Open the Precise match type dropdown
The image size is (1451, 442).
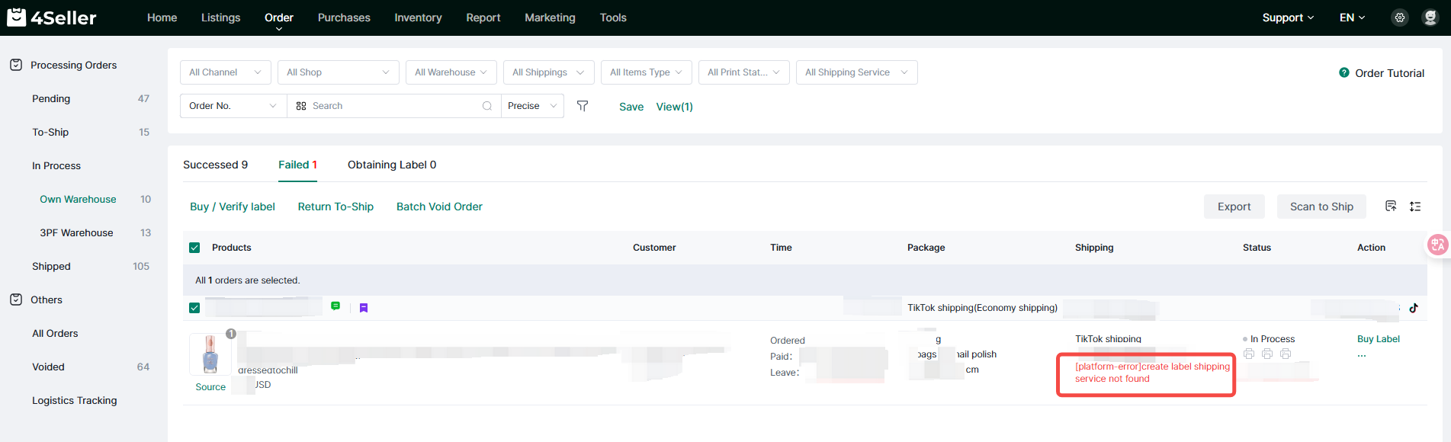[532, 106]
